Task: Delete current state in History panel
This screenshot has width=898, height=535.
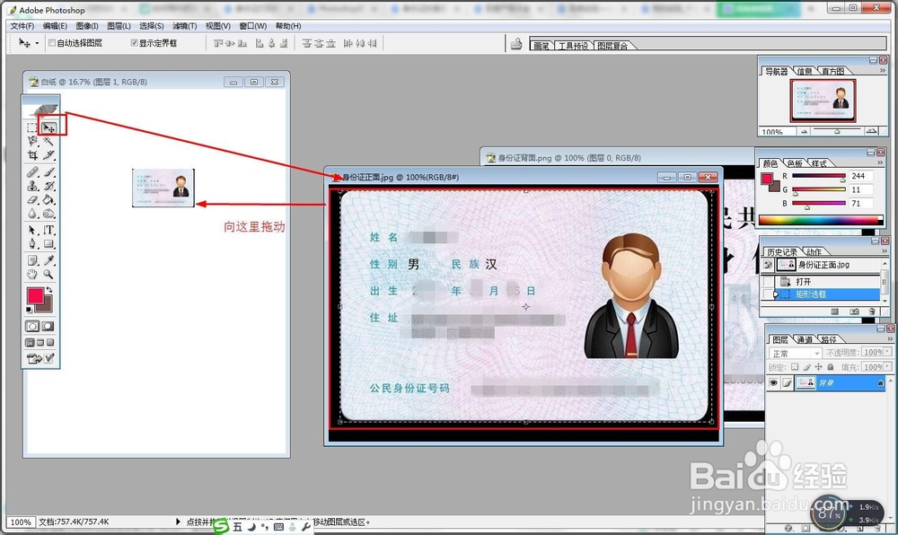Action: [x=872, y=311]
